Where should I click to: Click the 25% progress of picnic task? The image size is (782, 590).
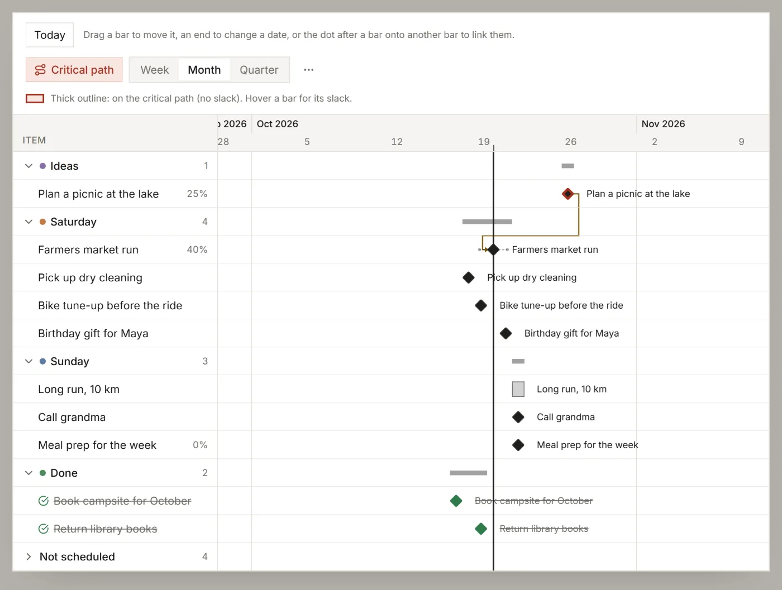click(x=197, y=194)
